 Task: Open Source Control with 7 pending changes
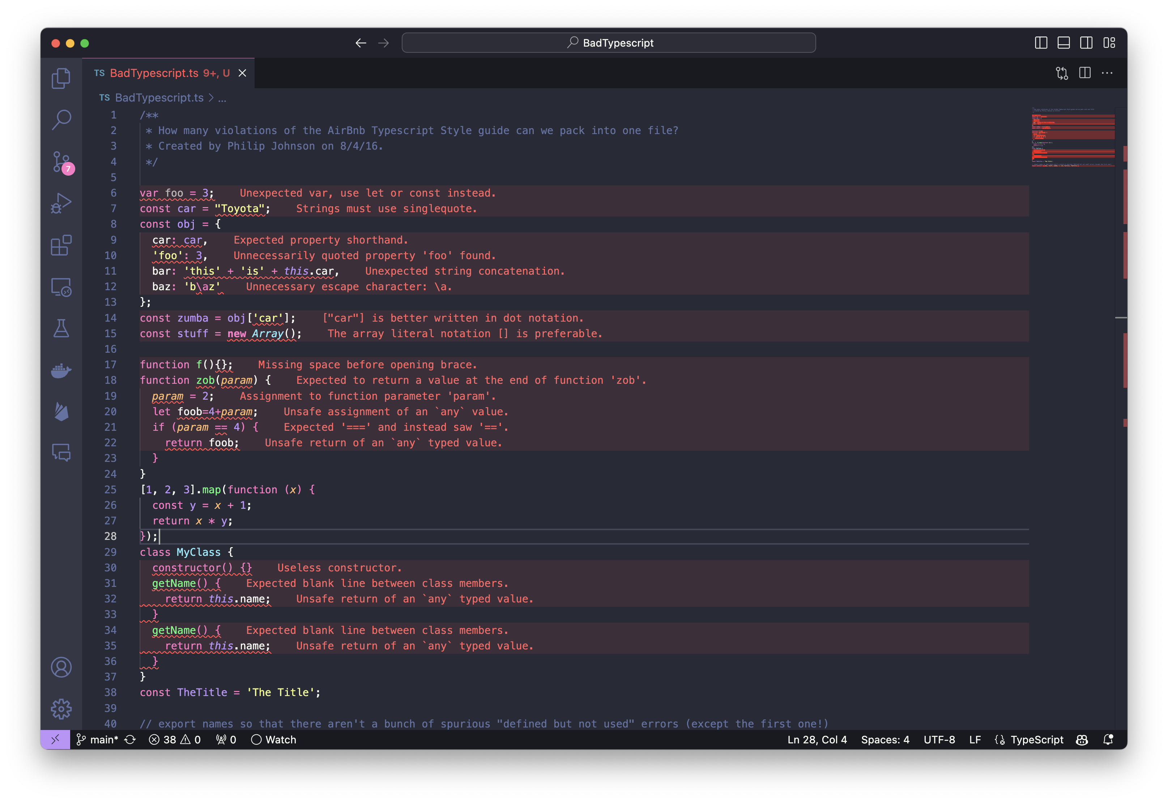(x=61, y=162)
